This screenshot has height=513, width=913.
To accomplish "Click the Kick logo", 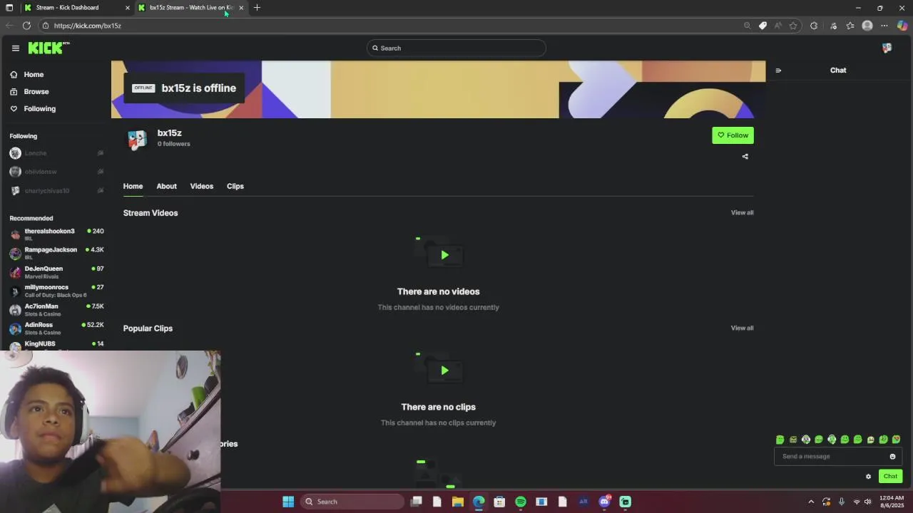I will click(49, 48).
